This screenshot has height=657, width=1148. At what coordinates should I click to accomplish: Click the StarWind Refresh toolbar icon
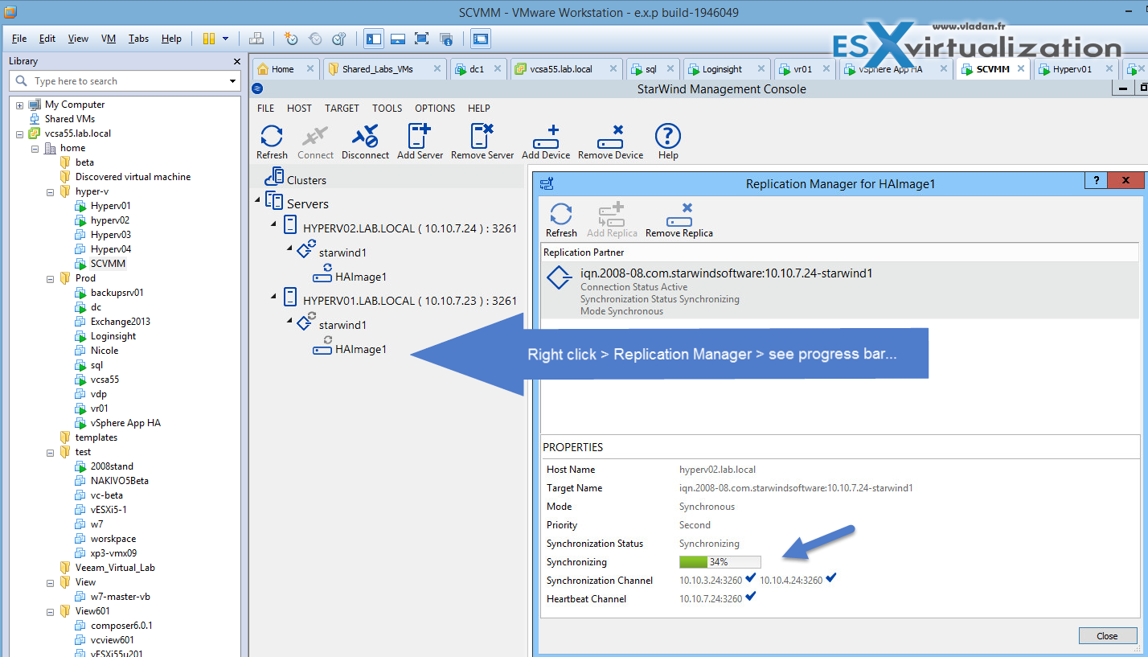coord(272,136)
